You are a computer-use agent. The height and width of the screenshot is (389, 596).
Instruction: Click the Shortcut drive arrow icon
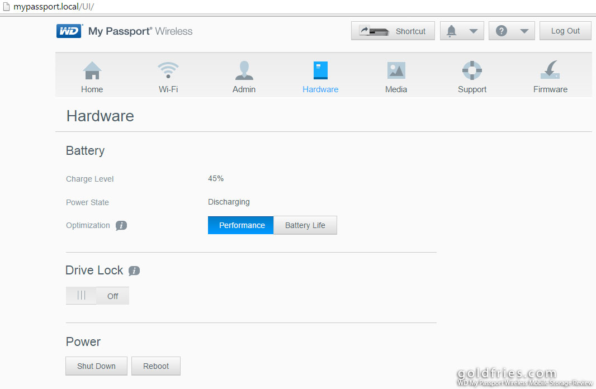point(374,31)
